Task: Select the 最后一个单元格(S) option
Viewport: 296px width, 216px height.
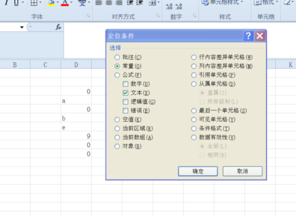Action: [219, 110]
